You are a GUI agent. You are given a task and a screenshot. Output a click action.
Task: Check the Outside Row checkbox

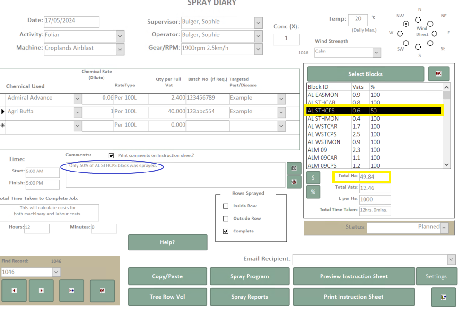(226, 219)
